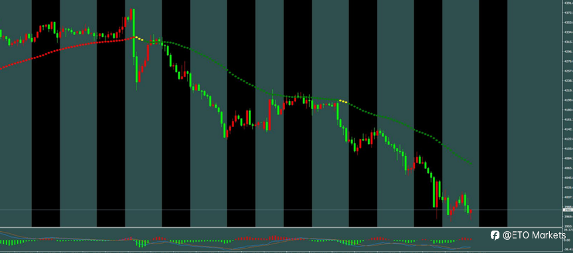Select the gray horizontal current price line
This screenshot has height=253, width=573.
[282, 210]
